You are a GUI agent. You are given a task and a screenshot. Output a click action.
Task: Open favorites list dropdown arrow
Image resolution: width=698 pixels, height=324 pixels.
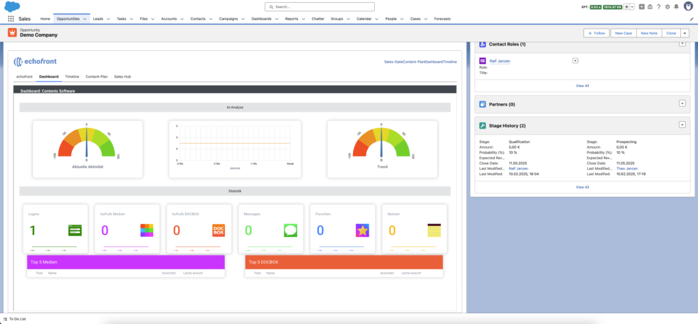coord(632,7)
